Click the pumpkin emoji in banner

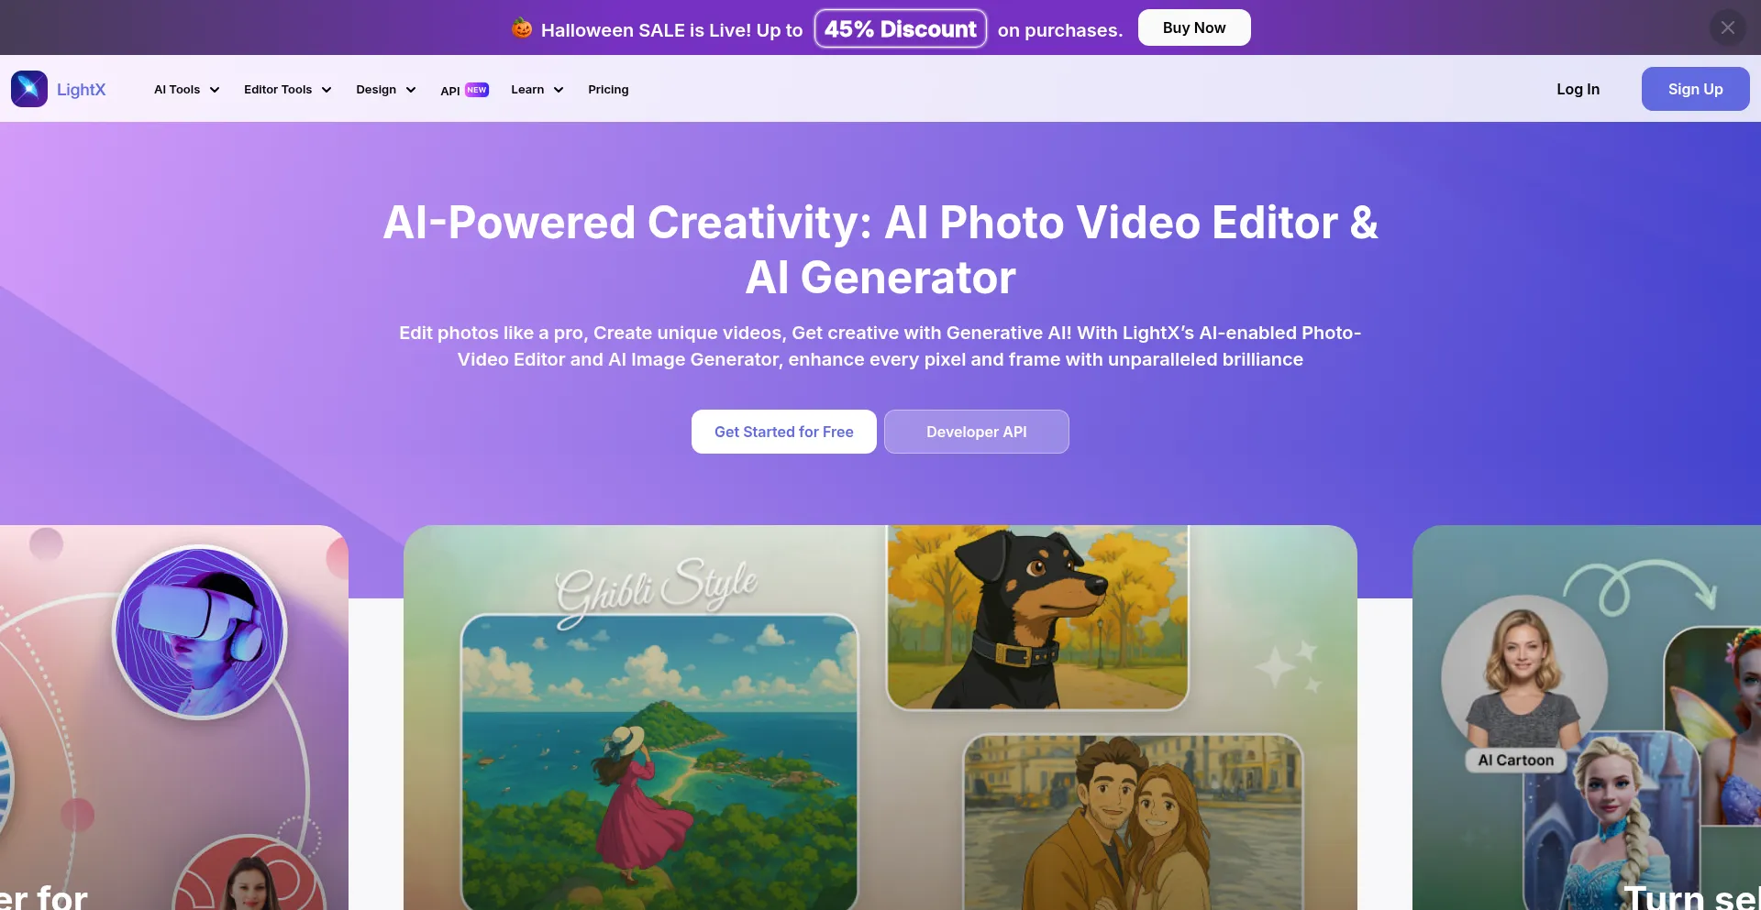tap(522, 28)
